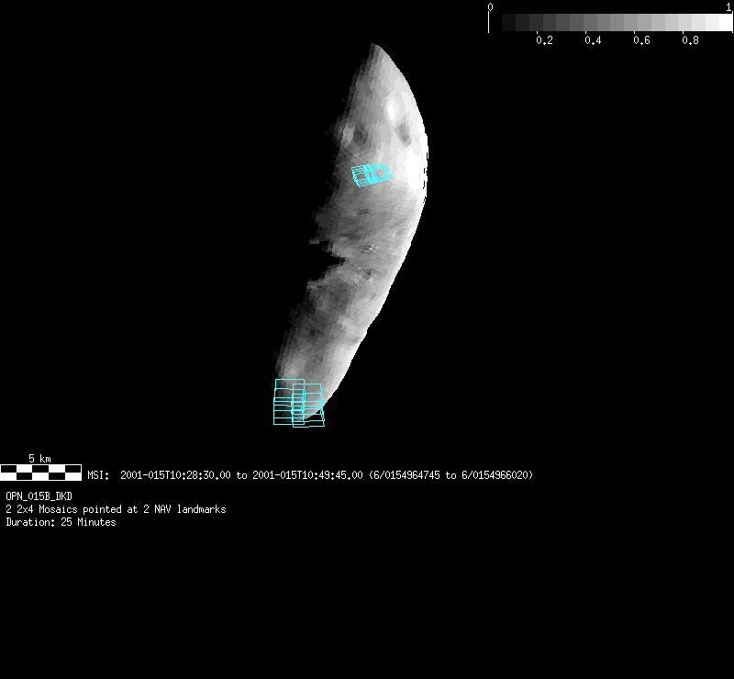Select the small bright spot at asteroid center

coord(371,247)
